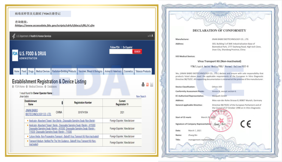Click the New Search link
Viewport: 282px width, 162px height.
point(141,96)
